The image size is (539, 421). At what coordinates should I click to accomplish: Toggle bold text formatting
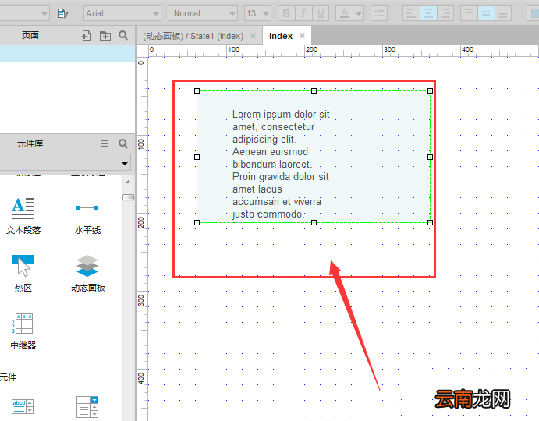pos(286,13)
